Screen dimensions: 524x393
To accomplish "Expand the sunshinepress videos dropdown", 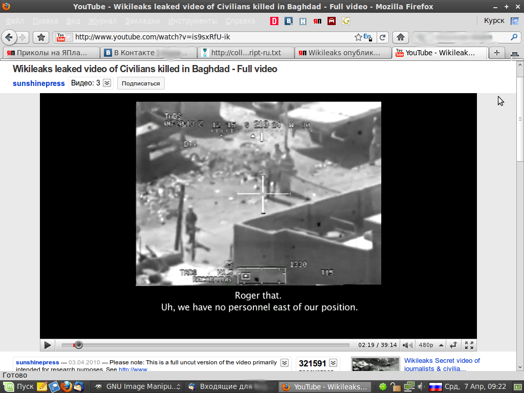I will [107, 83].
